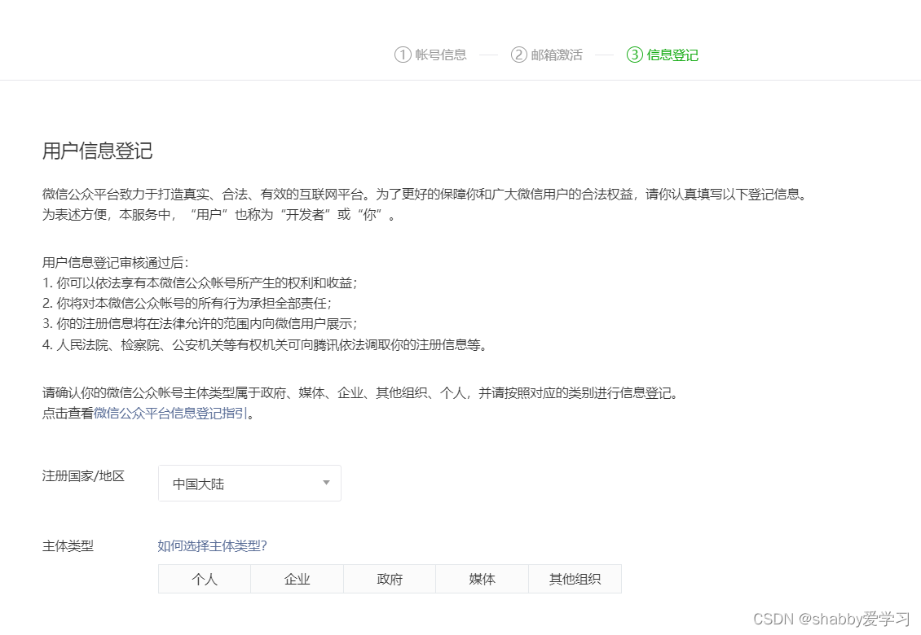Select 个人 as the subject type
Image resolution: width=921 pixels, height=635 pixels.
click(205, 580)
